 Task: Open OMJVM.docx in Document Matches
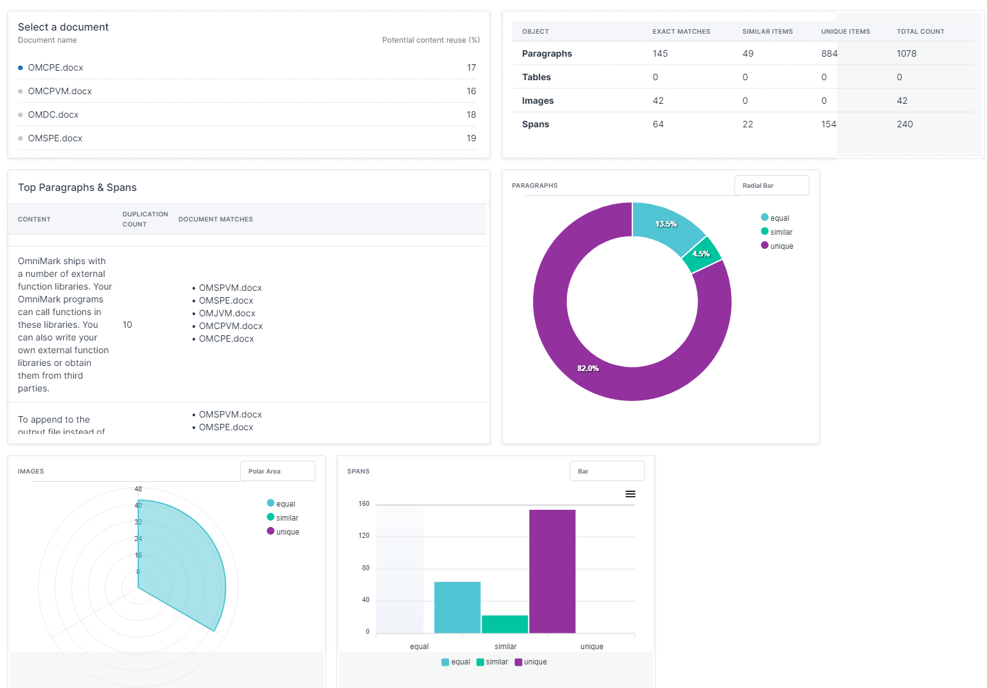coord(227,313)
